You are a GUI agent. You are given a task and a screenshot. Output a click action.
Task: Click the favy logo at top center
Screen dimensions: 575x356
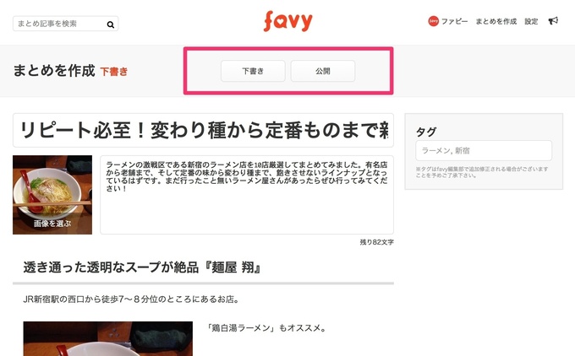click(287, 21)
